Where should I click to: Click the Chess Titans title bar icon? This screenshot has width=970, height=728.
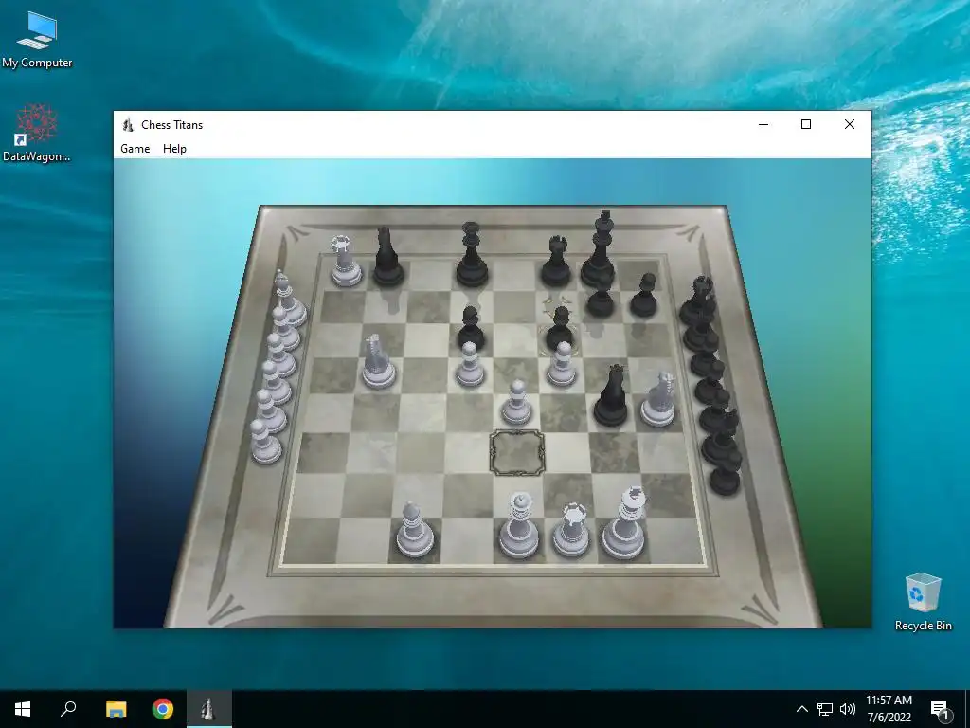(x=128, y=124)
